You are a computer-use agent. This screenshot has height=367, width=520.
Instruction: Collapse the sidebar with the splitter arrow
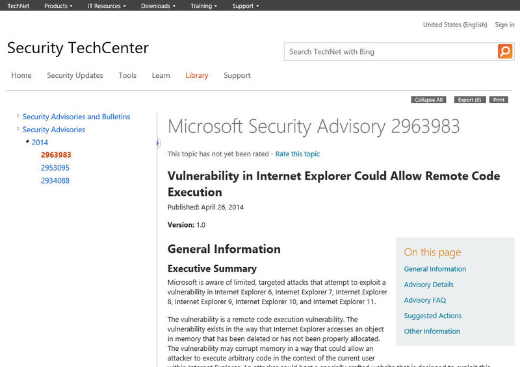pyautogui.click(x=158, y=143)
